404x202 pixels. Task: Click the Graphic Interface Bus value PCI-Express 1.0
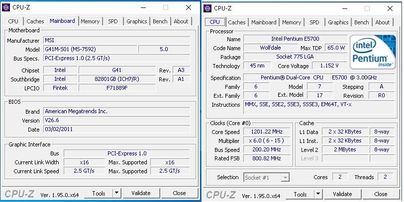point(127,153)
